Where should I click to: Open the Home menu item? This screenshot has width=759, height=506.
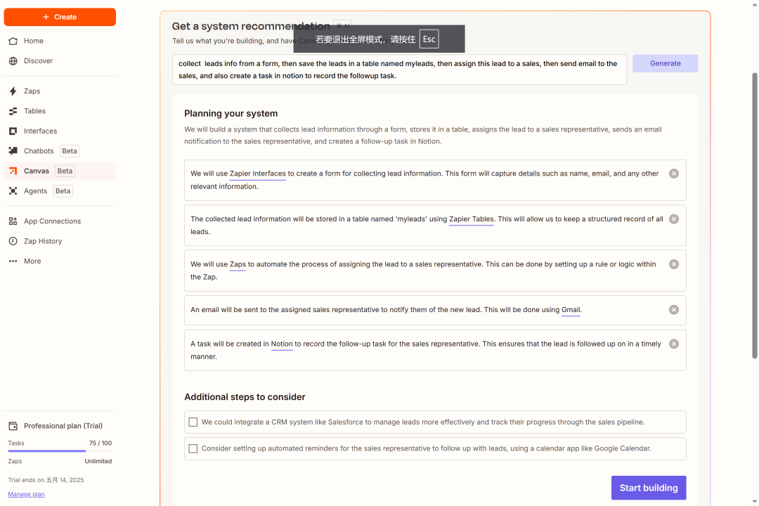pos(60,41)
